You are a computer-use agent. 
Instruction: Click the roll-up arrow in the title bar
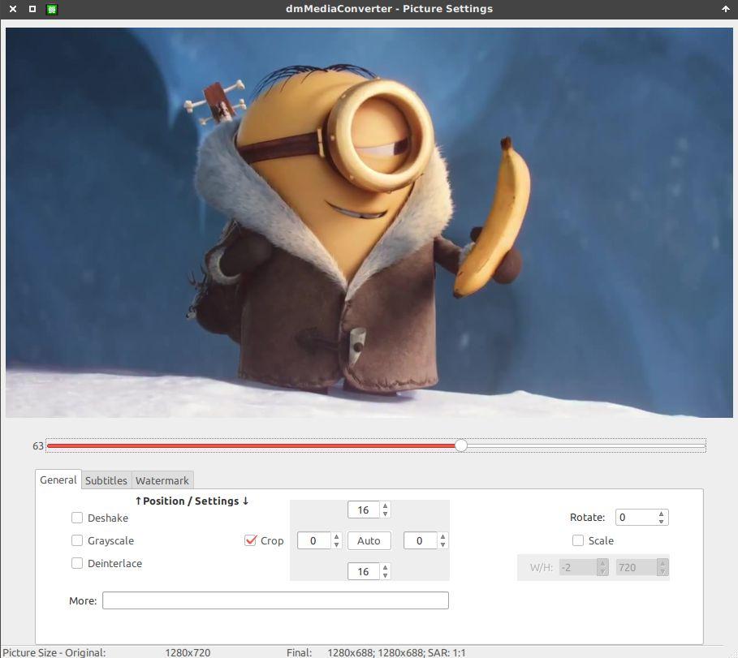[x=725, y=9]
